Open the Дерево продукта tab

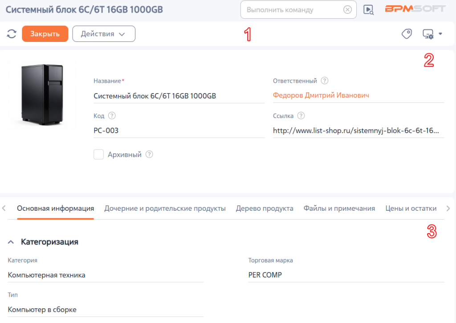click(265, 209)
